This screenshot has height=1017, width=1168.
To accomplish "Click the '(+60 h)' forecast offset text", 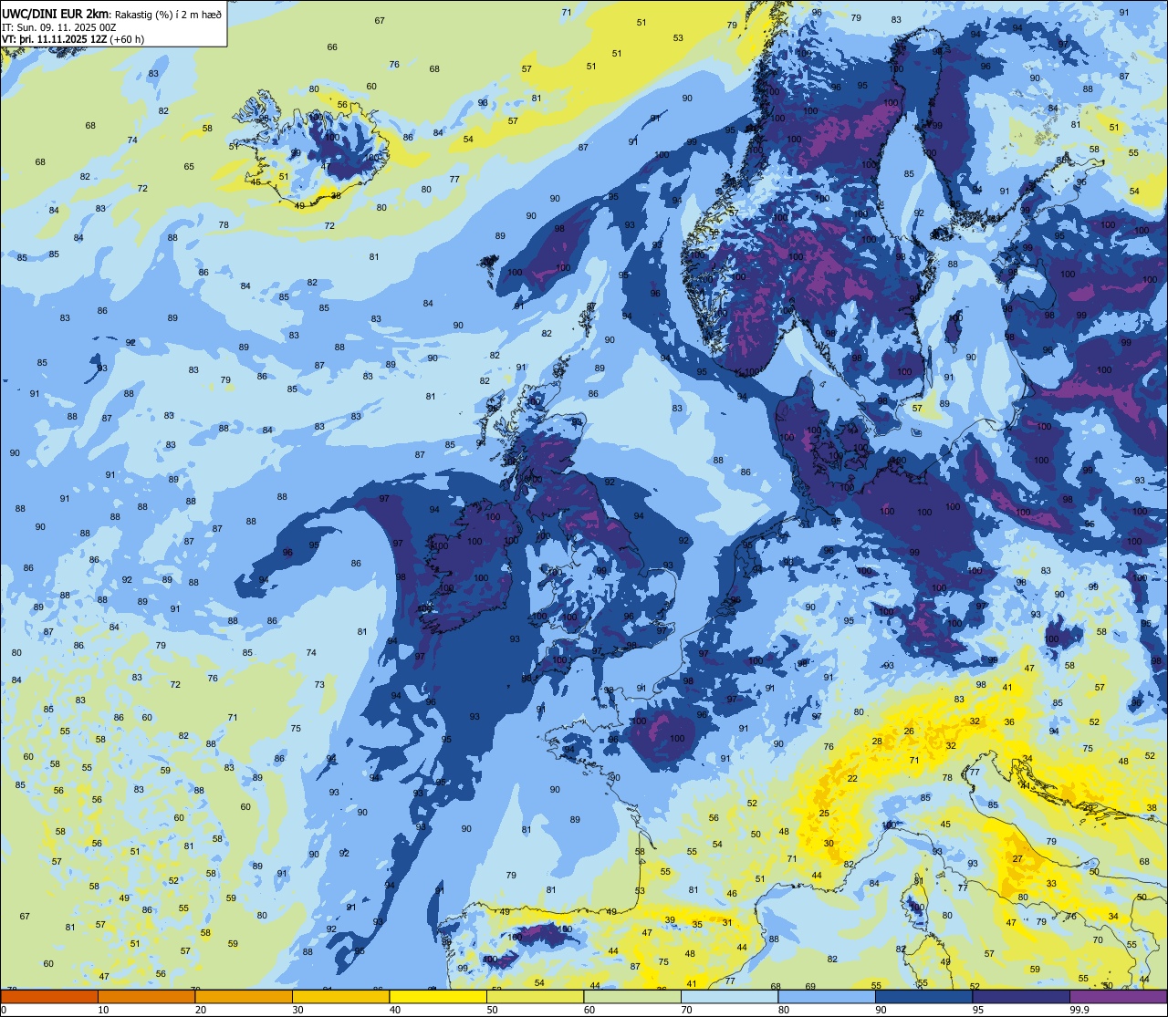I will click(127, 39).
